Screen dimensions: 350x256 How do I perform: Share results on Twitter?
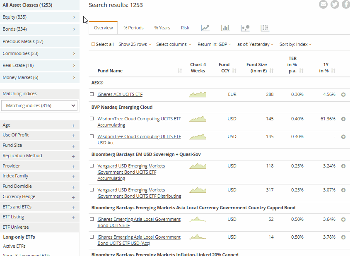coord(335,5)
